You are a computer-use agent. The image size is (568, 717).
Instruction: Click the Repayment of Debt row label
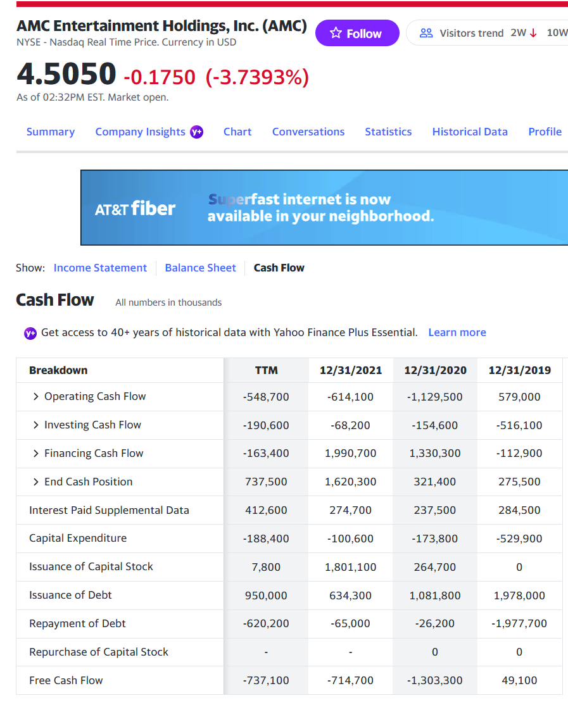(77, 623)
